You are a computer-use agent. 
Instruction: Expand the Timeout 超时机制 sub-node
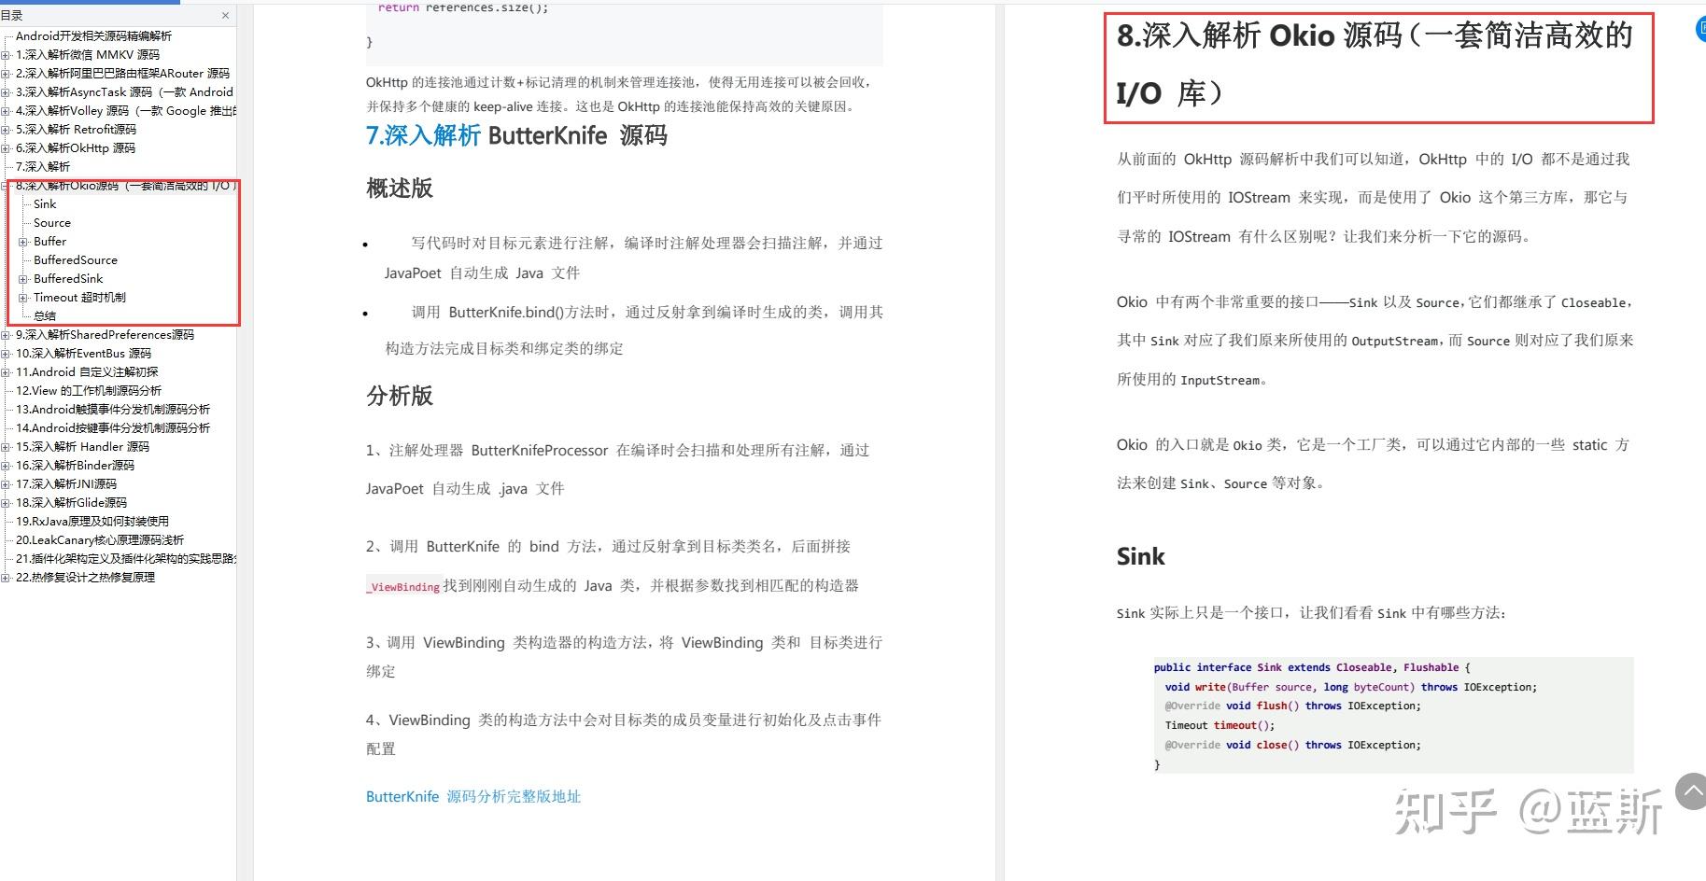coord(23,298)
